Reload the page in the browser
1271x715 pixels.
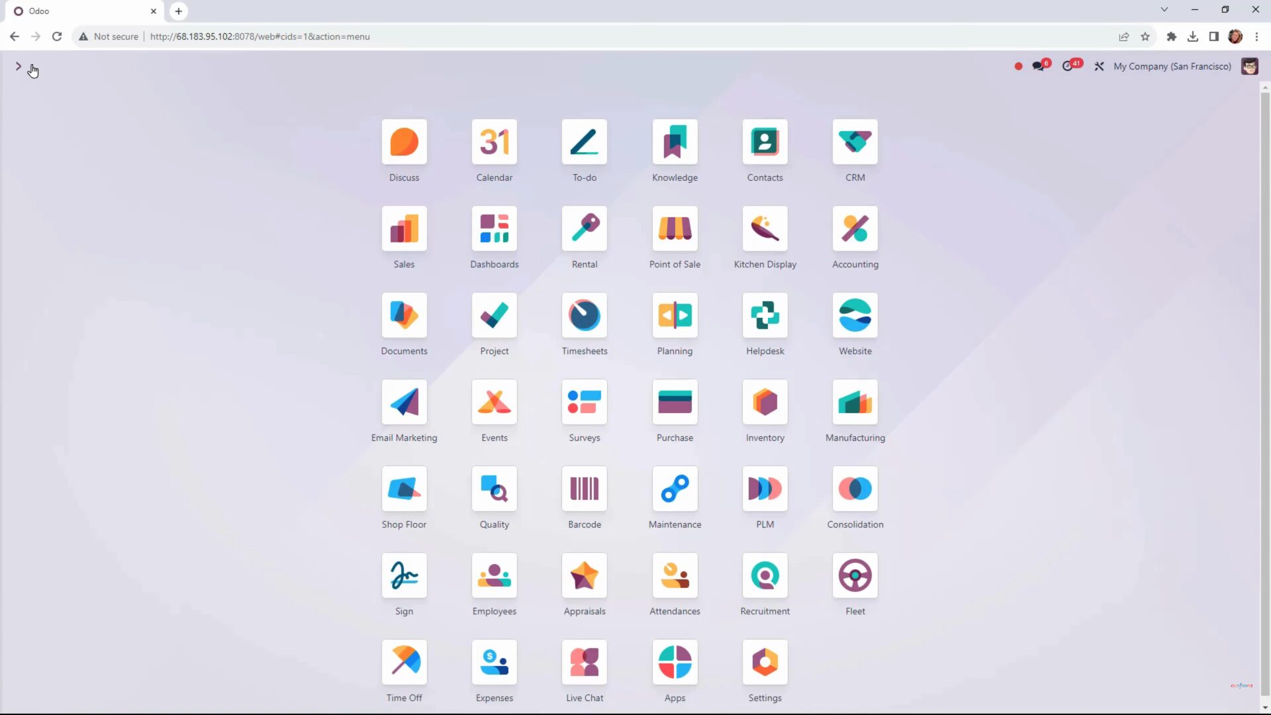point(57,36)
